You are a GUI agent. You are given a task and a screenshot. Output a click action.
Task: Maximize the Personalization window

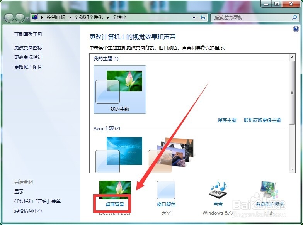277,4
